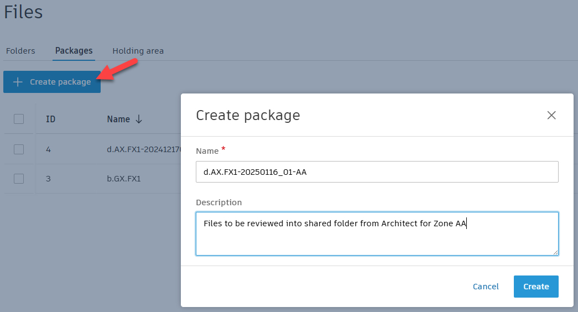Click ID cell 4
The height and width of the screenshot is (312, 578).
(48, 149)
